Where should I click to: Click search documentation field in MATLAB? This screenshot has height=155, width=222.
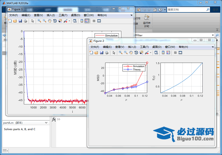click(x=187, y=10)
